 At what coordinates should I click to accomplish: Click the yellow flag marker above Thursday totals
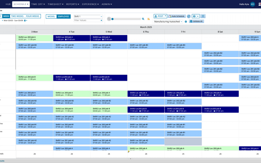[x=129, y=152]
